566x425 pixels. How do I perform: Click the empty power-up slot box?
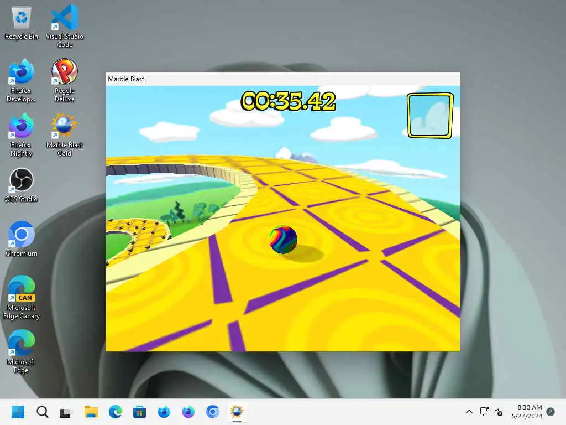tap(430, 116)
